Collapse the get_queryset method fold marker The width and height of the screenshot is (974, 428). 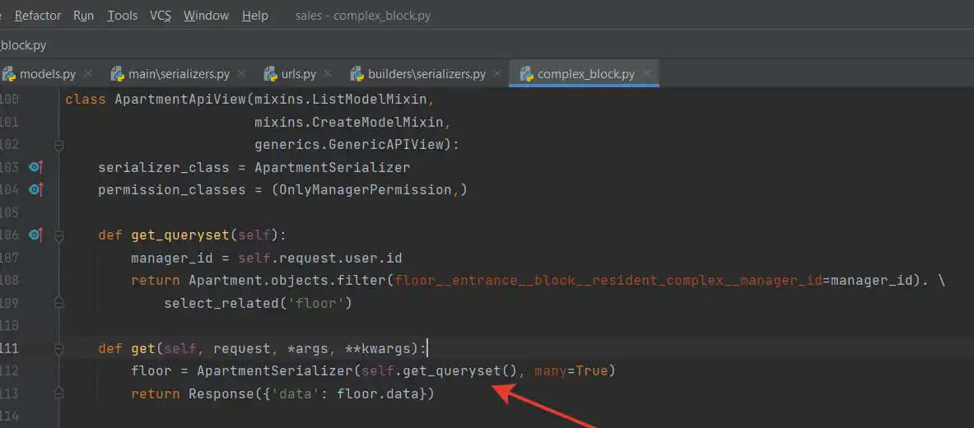[x=58, y=235]
